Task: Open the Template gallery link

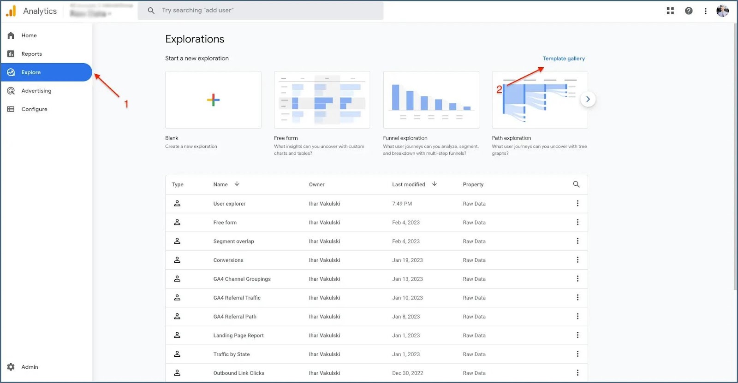Action: coord(564,59)
